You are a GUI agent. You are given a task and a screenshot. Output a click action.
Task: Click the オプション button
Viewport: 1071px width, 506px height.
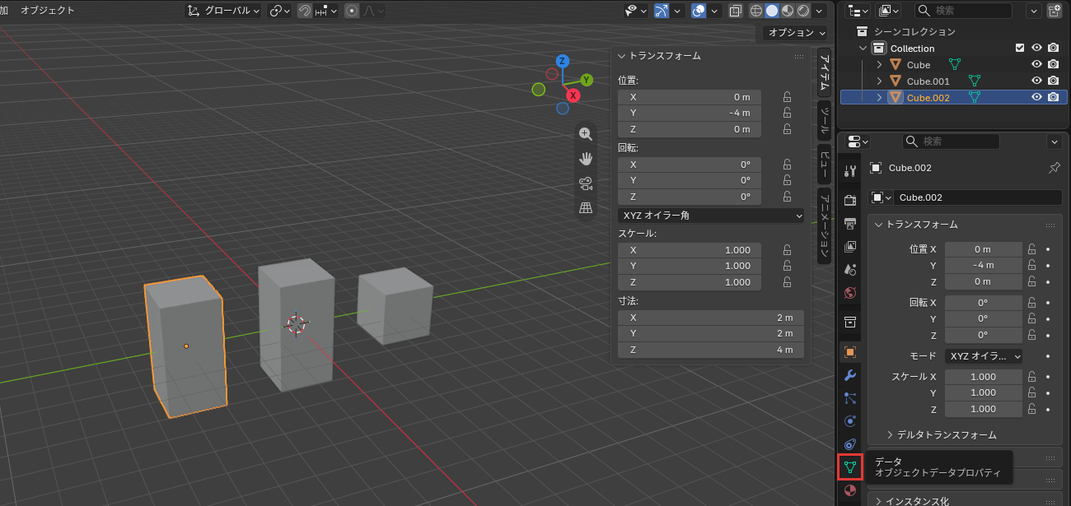click(x=795, y=33)
